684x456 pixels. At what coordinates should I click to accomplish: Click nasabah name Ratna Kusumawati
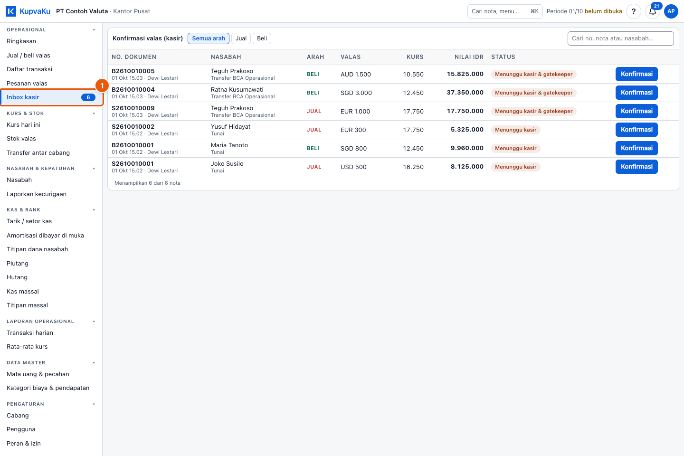click(x=237, y=90)
